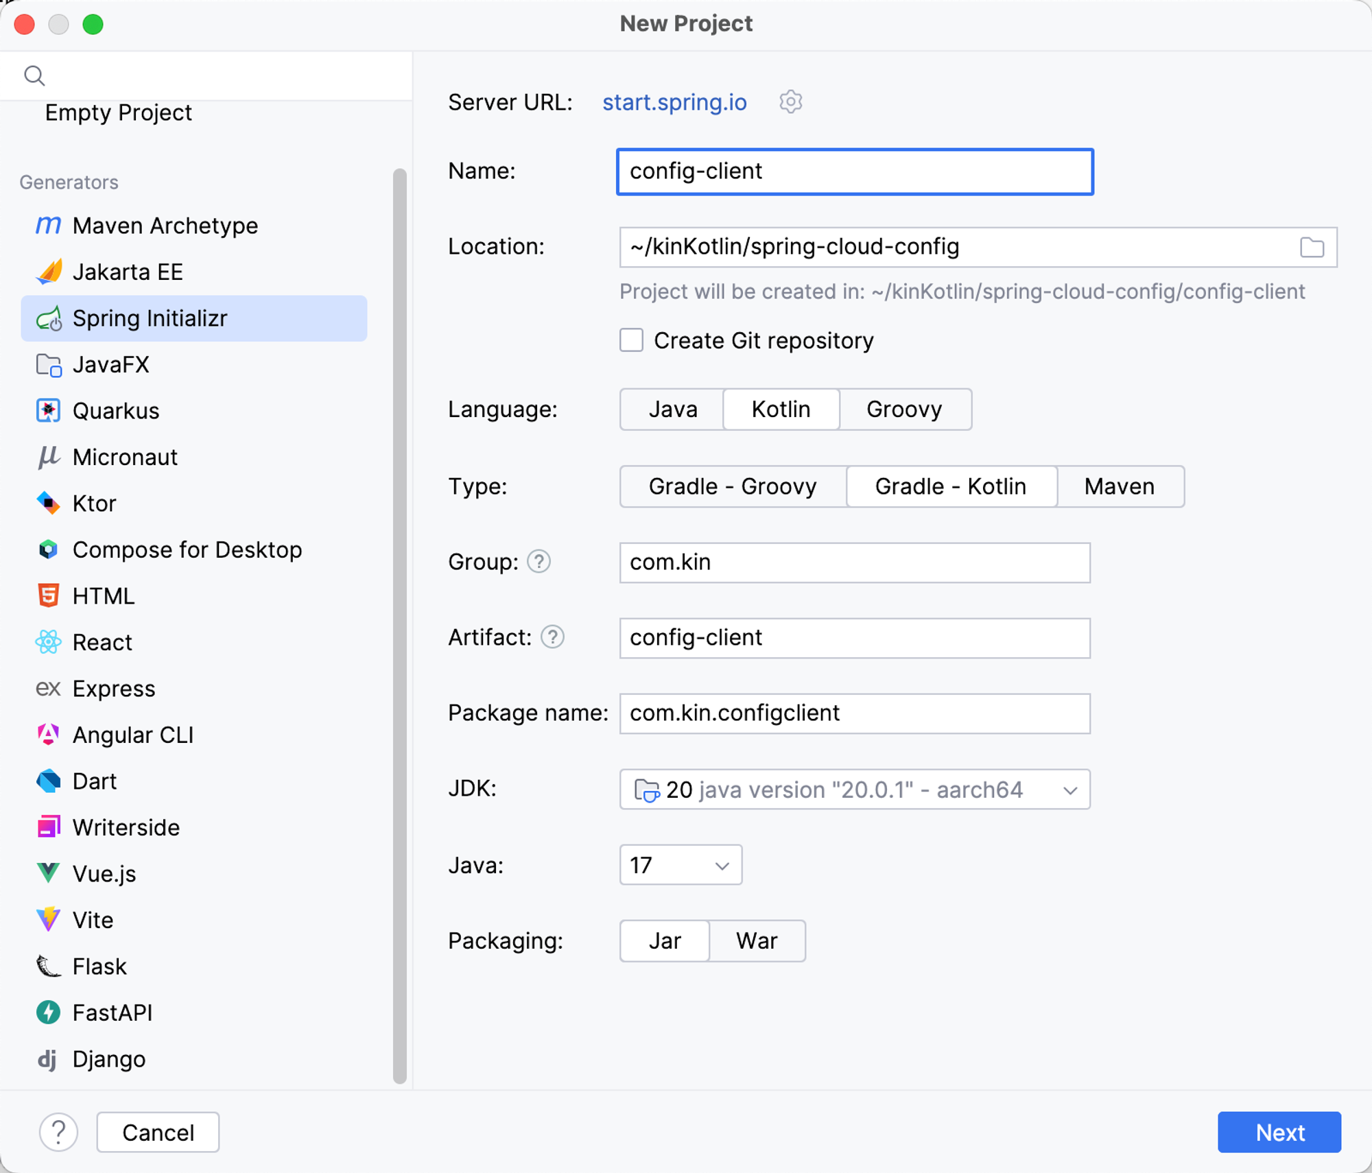Screen dimensions: 1372x1173
Task: Click the Artifact help question mark icon
Action: pyautogui.click(x=552, y=637)
